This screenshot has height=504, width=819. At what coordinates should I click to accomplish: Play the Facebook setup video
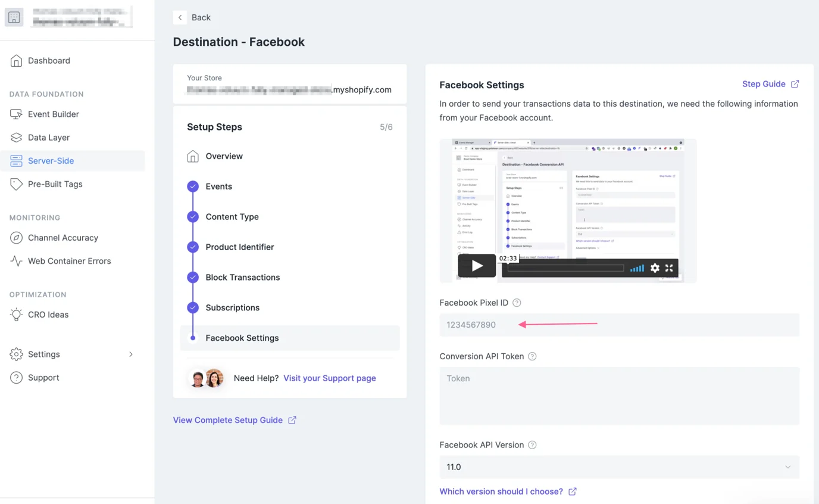tap(477, 266)
